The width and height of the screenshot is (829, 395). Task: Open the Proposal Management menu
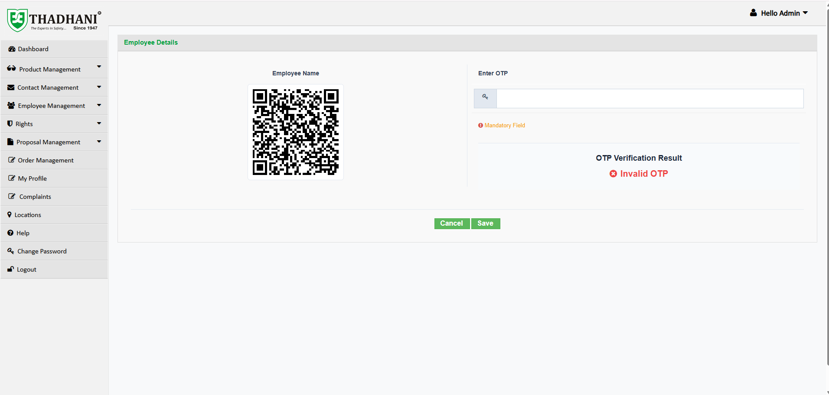(54, 142)
